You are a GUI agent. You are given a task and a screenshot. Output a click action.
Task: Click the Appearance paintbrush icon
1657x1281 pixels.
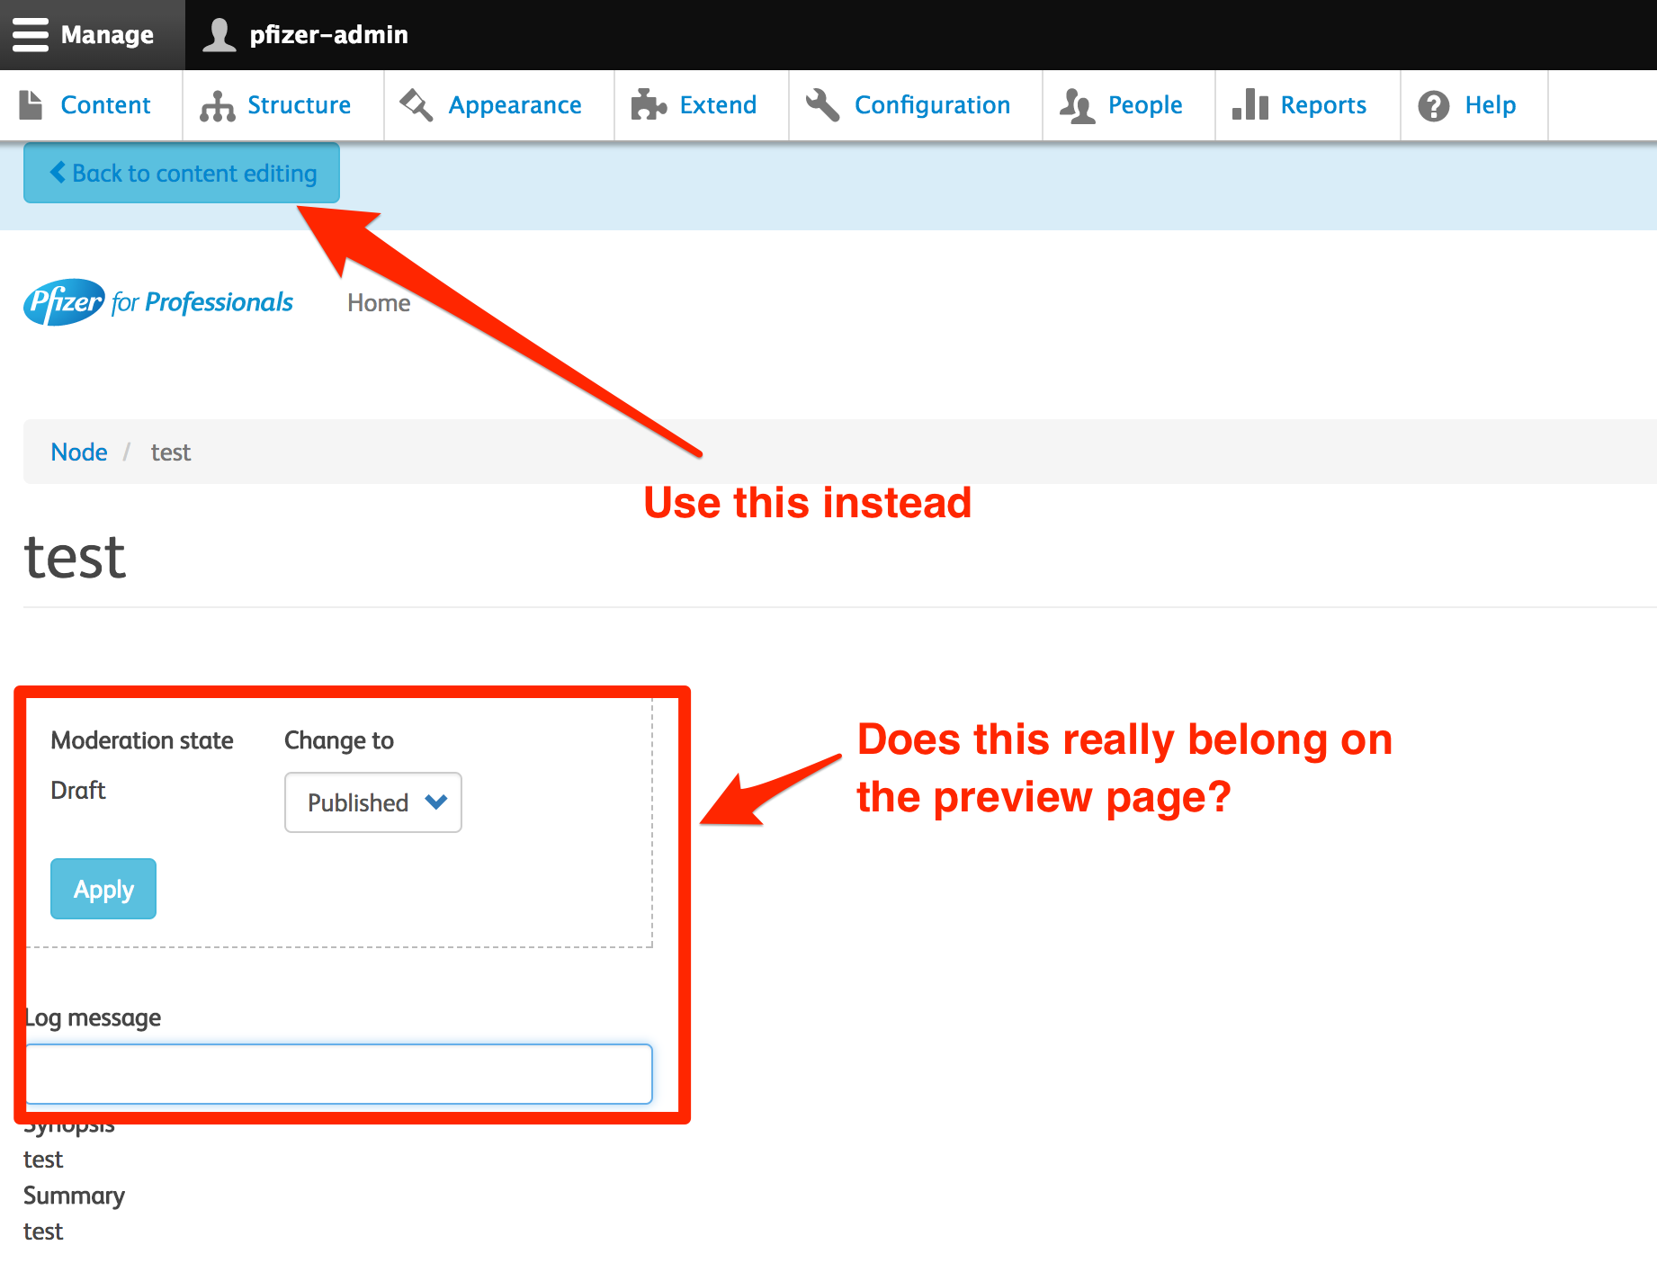(x=416, y=105)
